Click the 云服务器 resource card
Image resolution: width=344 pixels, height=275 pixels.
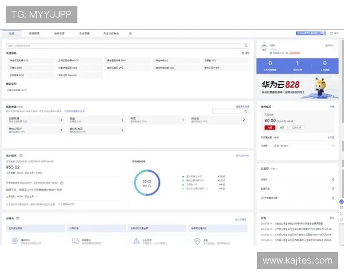tap(34, 120)
